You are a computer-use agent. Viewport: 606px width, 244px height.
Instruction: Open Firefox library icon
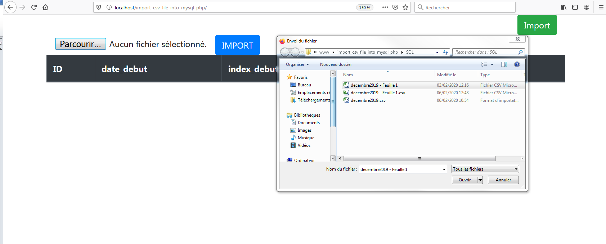[564, 7]
